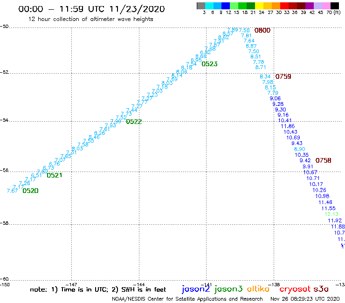Click the (ft) units label on scale
Screen dimensions: 345x303
[337, 12]
